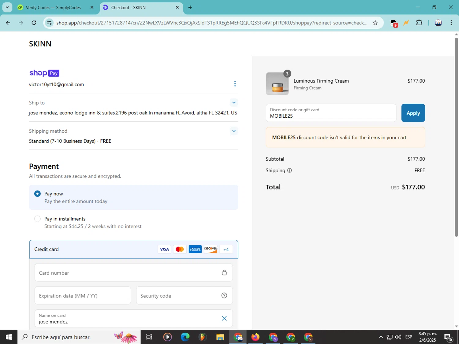Click the card number lock icon

224,273
